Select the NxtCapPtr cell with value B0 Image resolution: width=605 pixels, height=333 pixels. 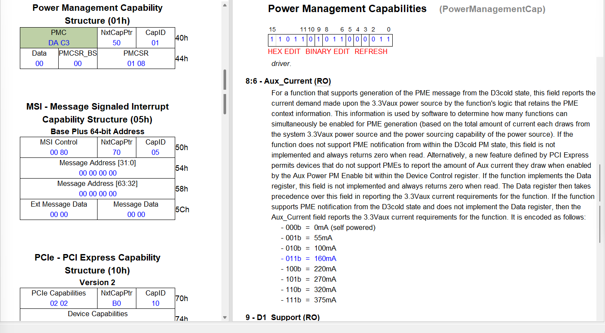(117, 298)
